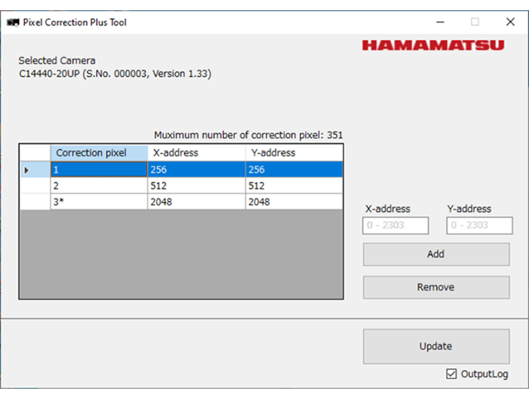Viewport: 529px width, 399px height.
Task: Select correction pixel row 3*
Action: [98, 202]
